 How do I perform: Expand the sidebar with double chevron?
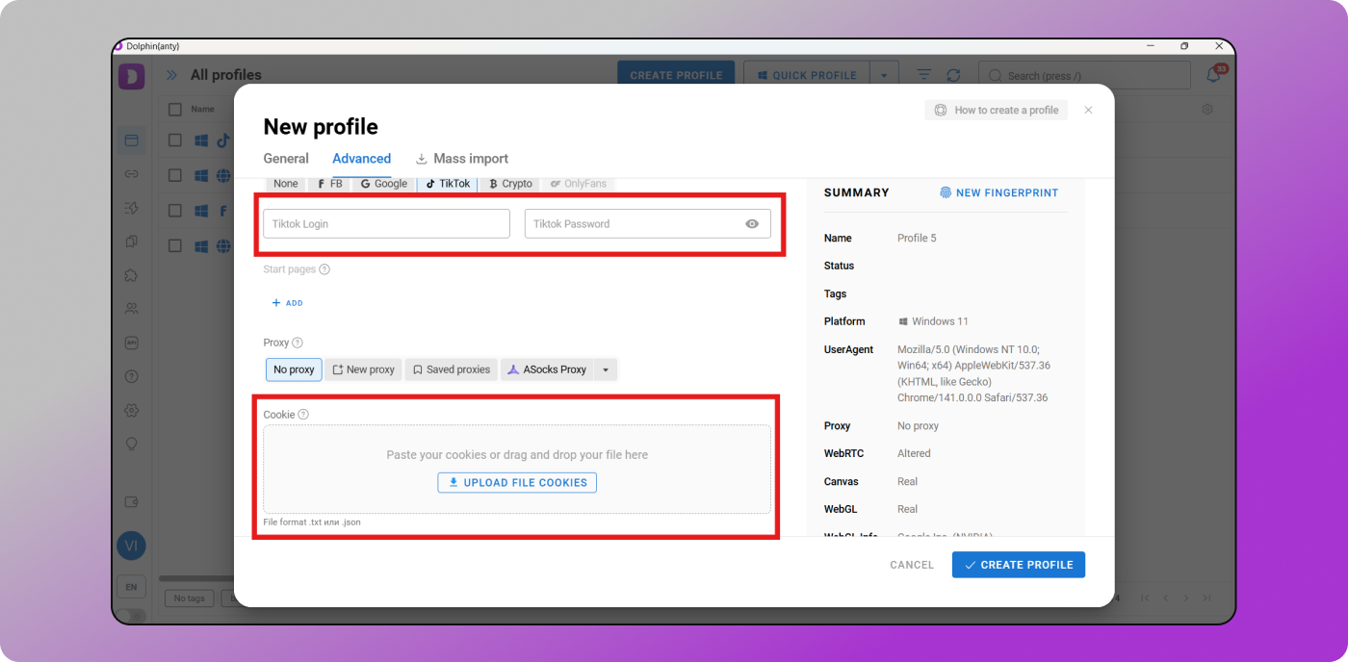171,75
